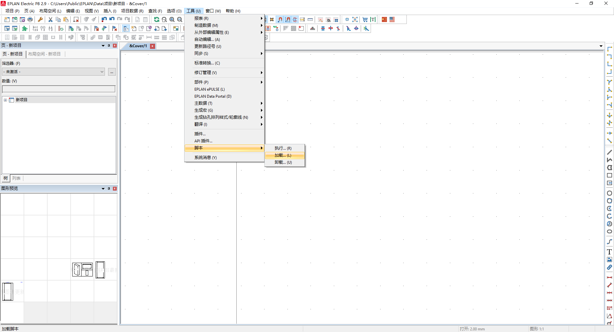Image resolution: width=614 pixels, height=332 pixels.
Task: Toggle snap to grid magnet tool
Action: click(280, 19)
